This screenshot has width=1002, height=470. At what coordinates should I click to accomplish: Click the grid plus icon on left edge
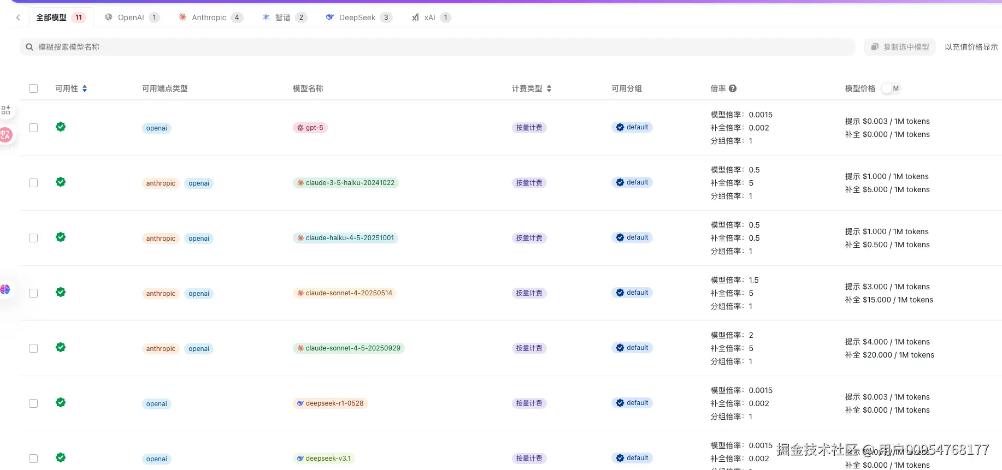coord(6,110)
